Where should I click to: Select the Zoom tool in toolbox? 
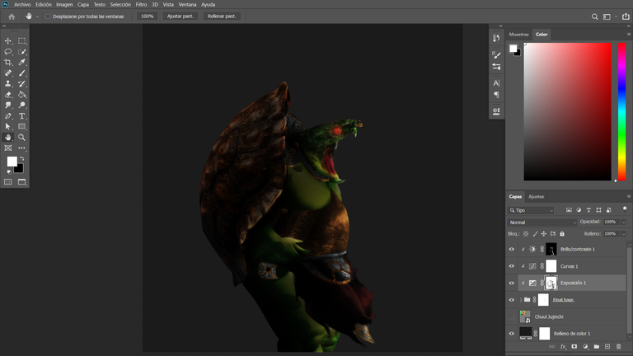(21, 138)
